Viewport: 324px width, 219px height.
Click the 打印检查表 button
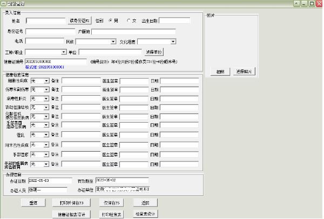pyautogui.click(x=112, y=214)
